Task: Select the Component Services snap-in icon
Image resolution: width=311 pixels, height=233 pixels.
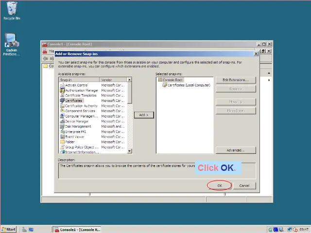Action: pos(62,111)
